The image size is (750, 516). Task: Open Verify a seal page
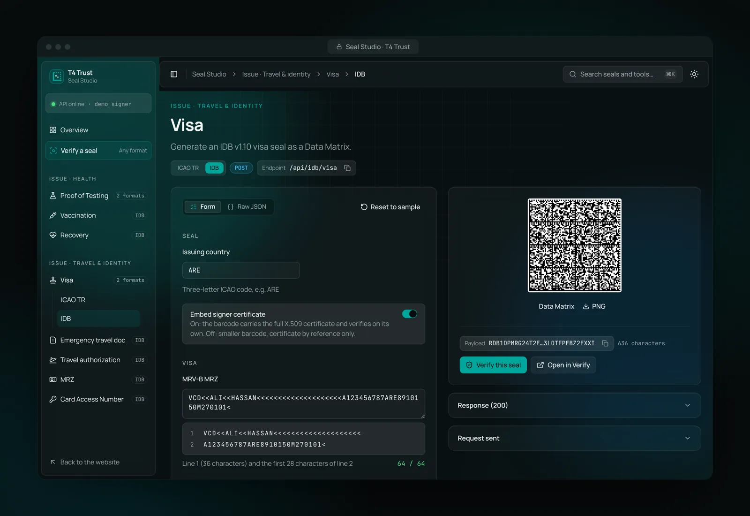click(x=98, y=151)
